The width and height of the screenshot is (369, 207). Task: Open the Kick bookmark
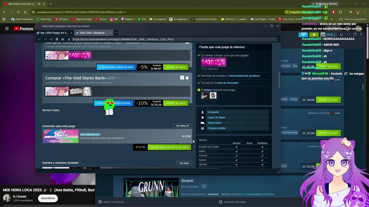point(142,19)
